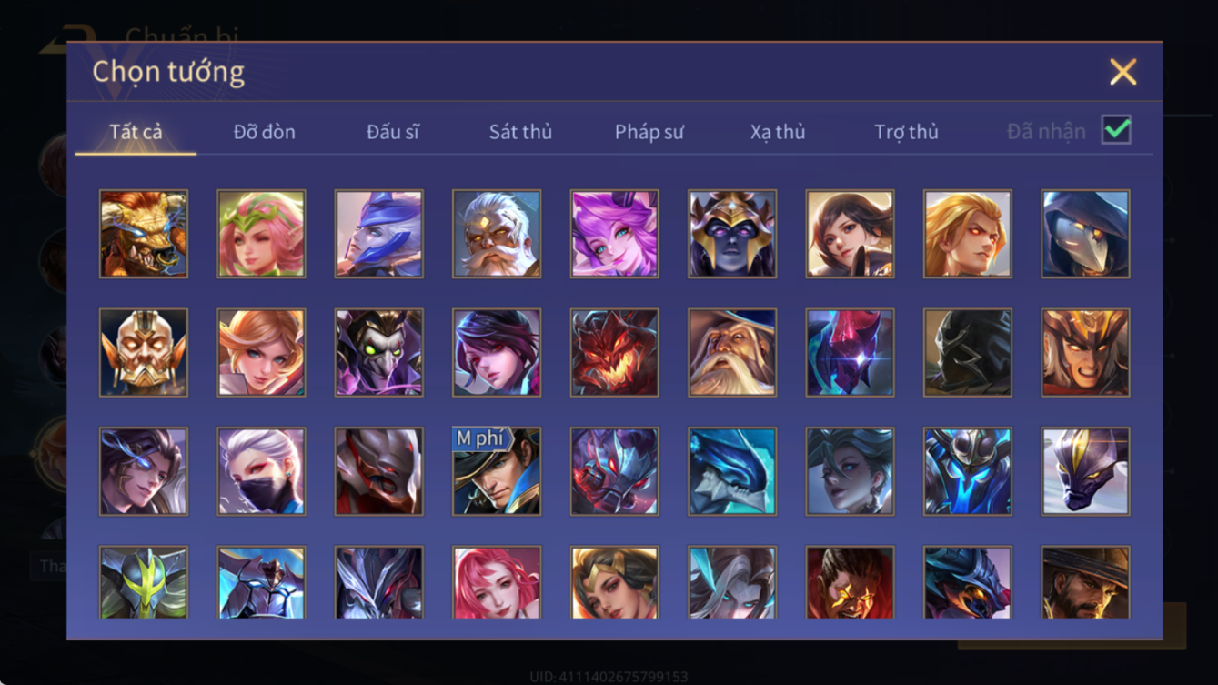Image resolution: width=1218 pixels, height=685 pixels.
Task: Show the Pháp sư hero category
Action: click(649, 132)
